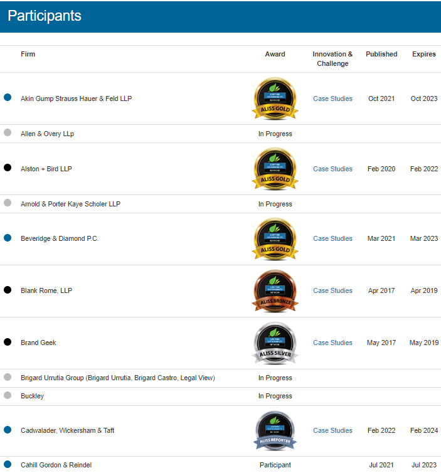Click In Progress status for Buckley
441x473 pixels.
click(275, 396)
